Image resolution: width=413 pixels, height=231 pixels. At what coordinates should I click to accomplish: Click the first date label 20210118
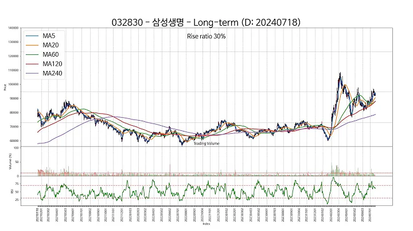tap(37, 215)
